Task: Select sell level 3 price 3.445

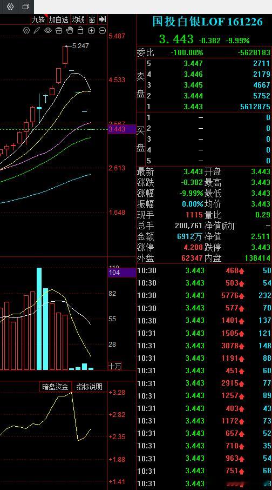Action: point(193,85)
